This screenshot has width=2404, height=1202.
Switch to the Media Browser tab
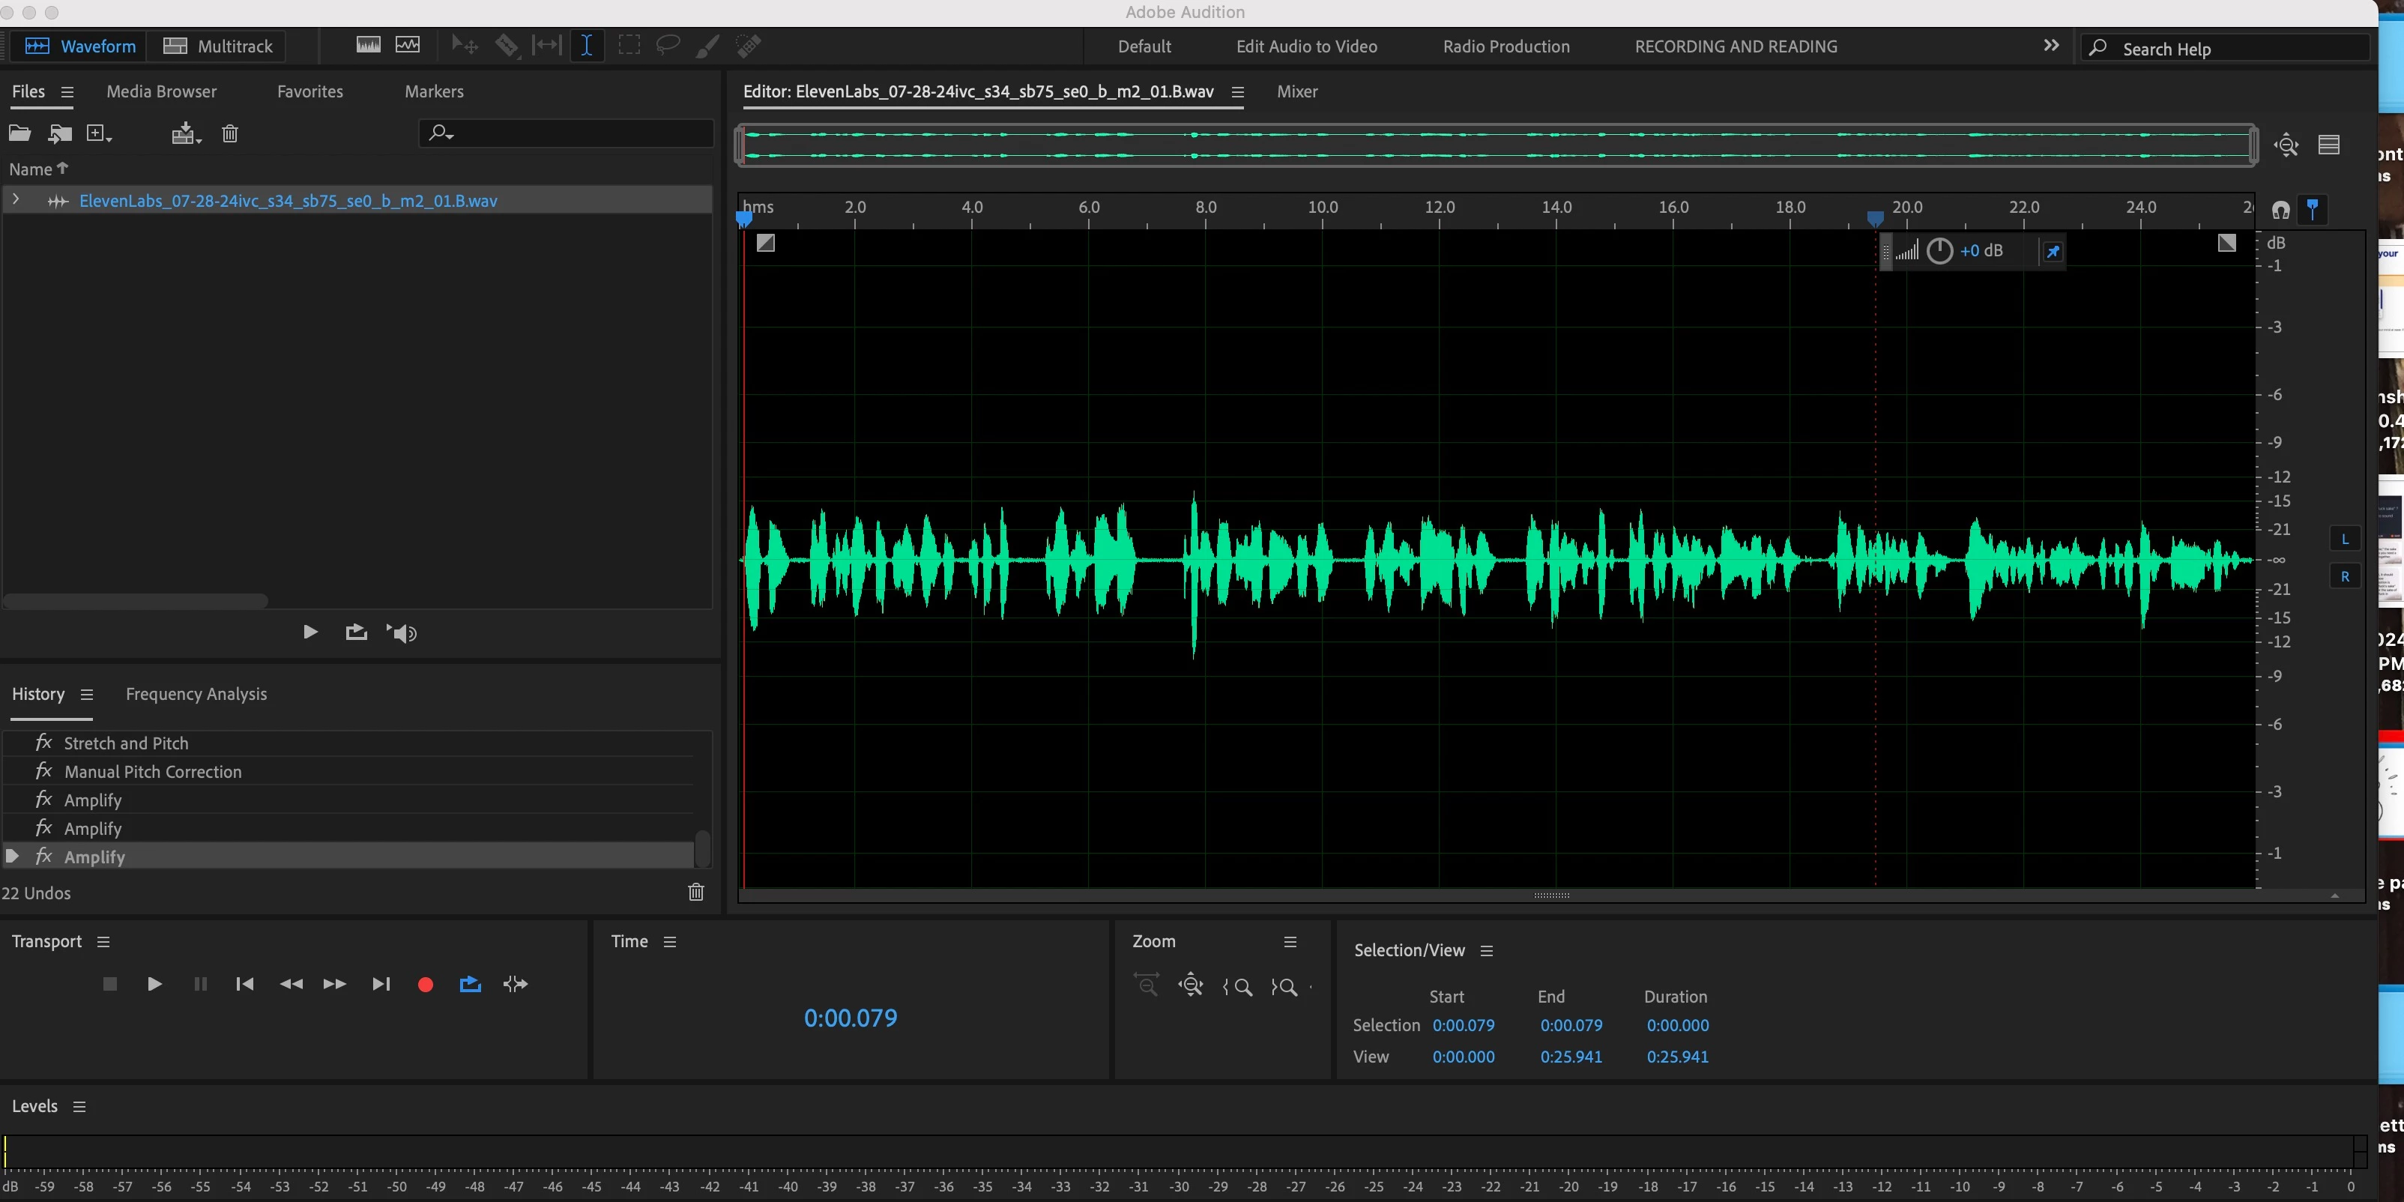click(161, 91)
